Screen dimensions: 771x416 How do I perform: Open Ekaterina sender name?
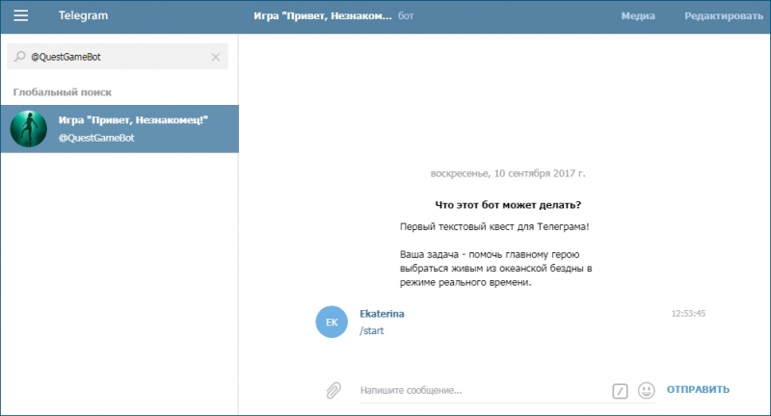[382, 313]
